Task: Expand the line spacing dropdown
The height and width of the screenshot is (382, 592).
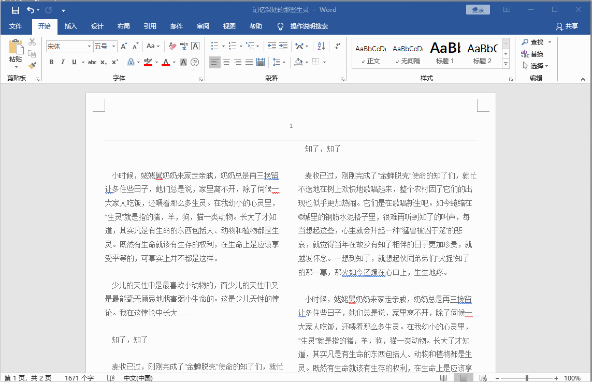Action: tap(283, 63)
